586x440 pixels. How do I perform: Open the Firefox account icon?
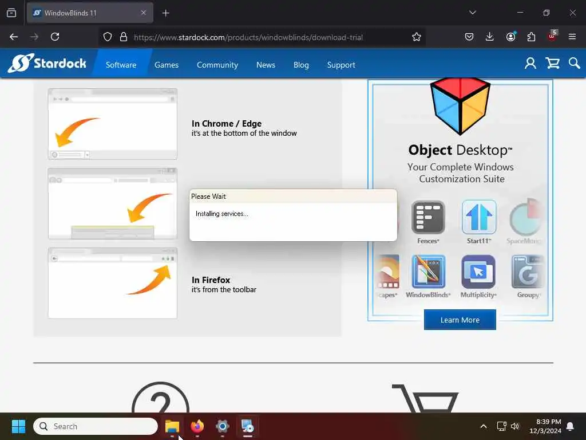click(x=510, y=37)
